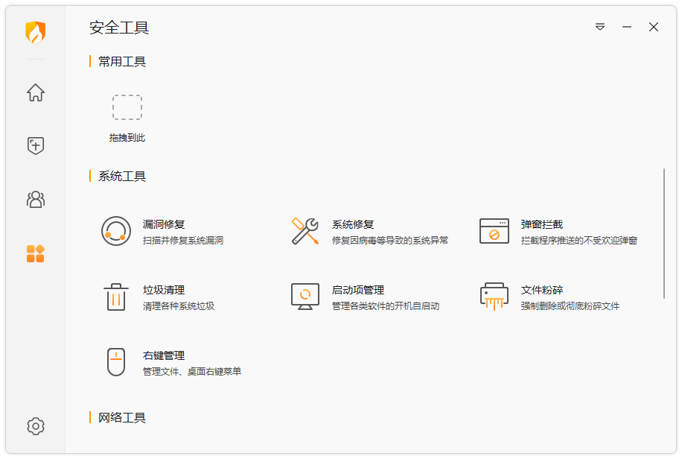
Task: Click the 文件粉碎 text label
Action: 543,289
